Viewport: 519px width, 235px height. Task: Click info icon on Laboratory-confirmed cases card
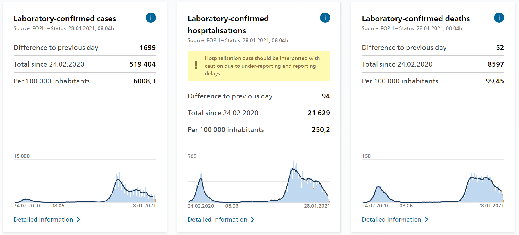151,18
